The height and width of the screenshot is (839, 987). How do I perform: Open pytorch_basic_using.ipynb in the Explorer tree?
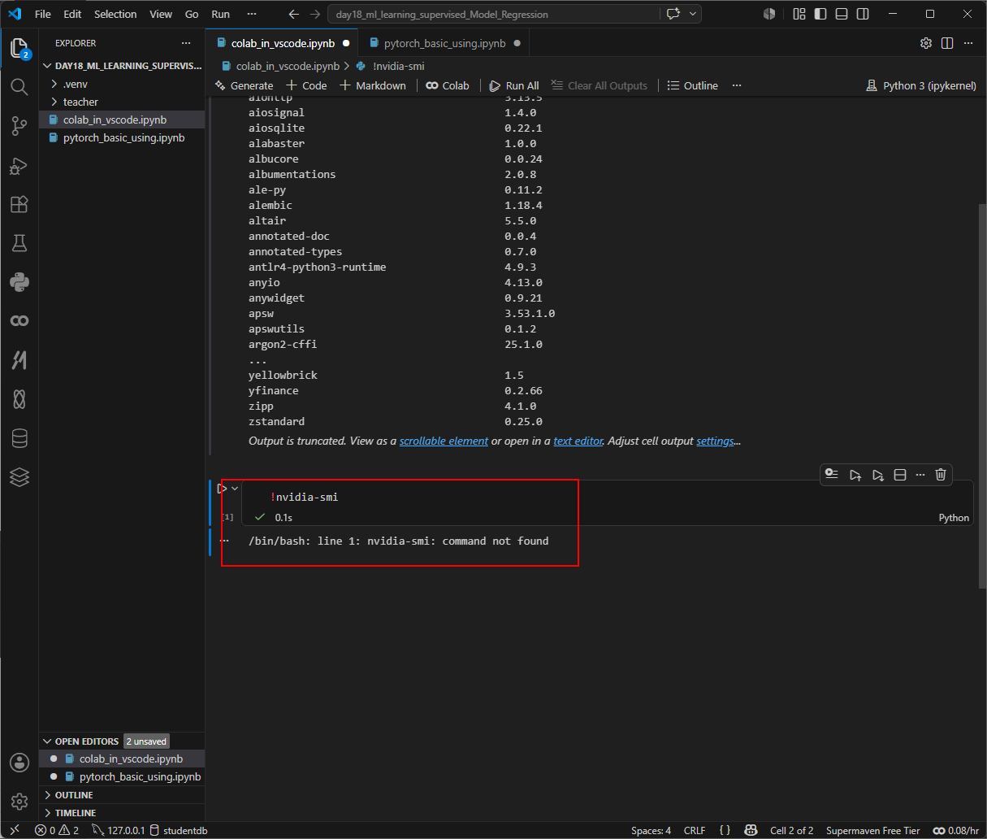(123, 137)
